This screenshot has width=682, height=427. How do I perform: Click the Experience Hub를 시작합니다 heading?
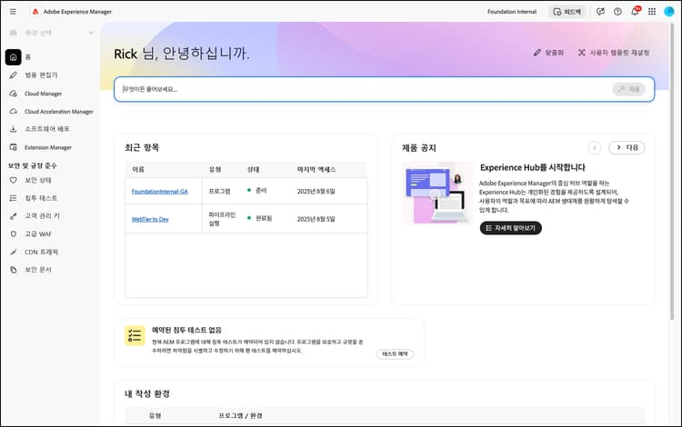532,168
